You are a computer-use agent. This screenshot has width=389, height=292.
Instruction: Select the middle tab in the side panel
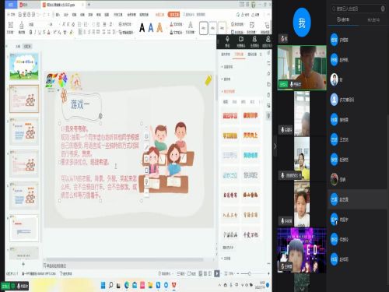(239, 55)
